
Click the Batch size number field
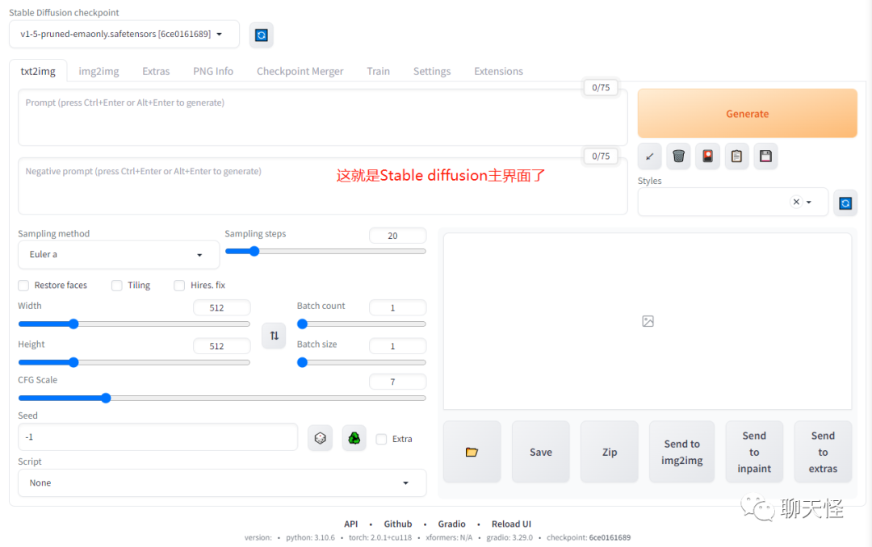pyautogui.click(x=397, y=346)
